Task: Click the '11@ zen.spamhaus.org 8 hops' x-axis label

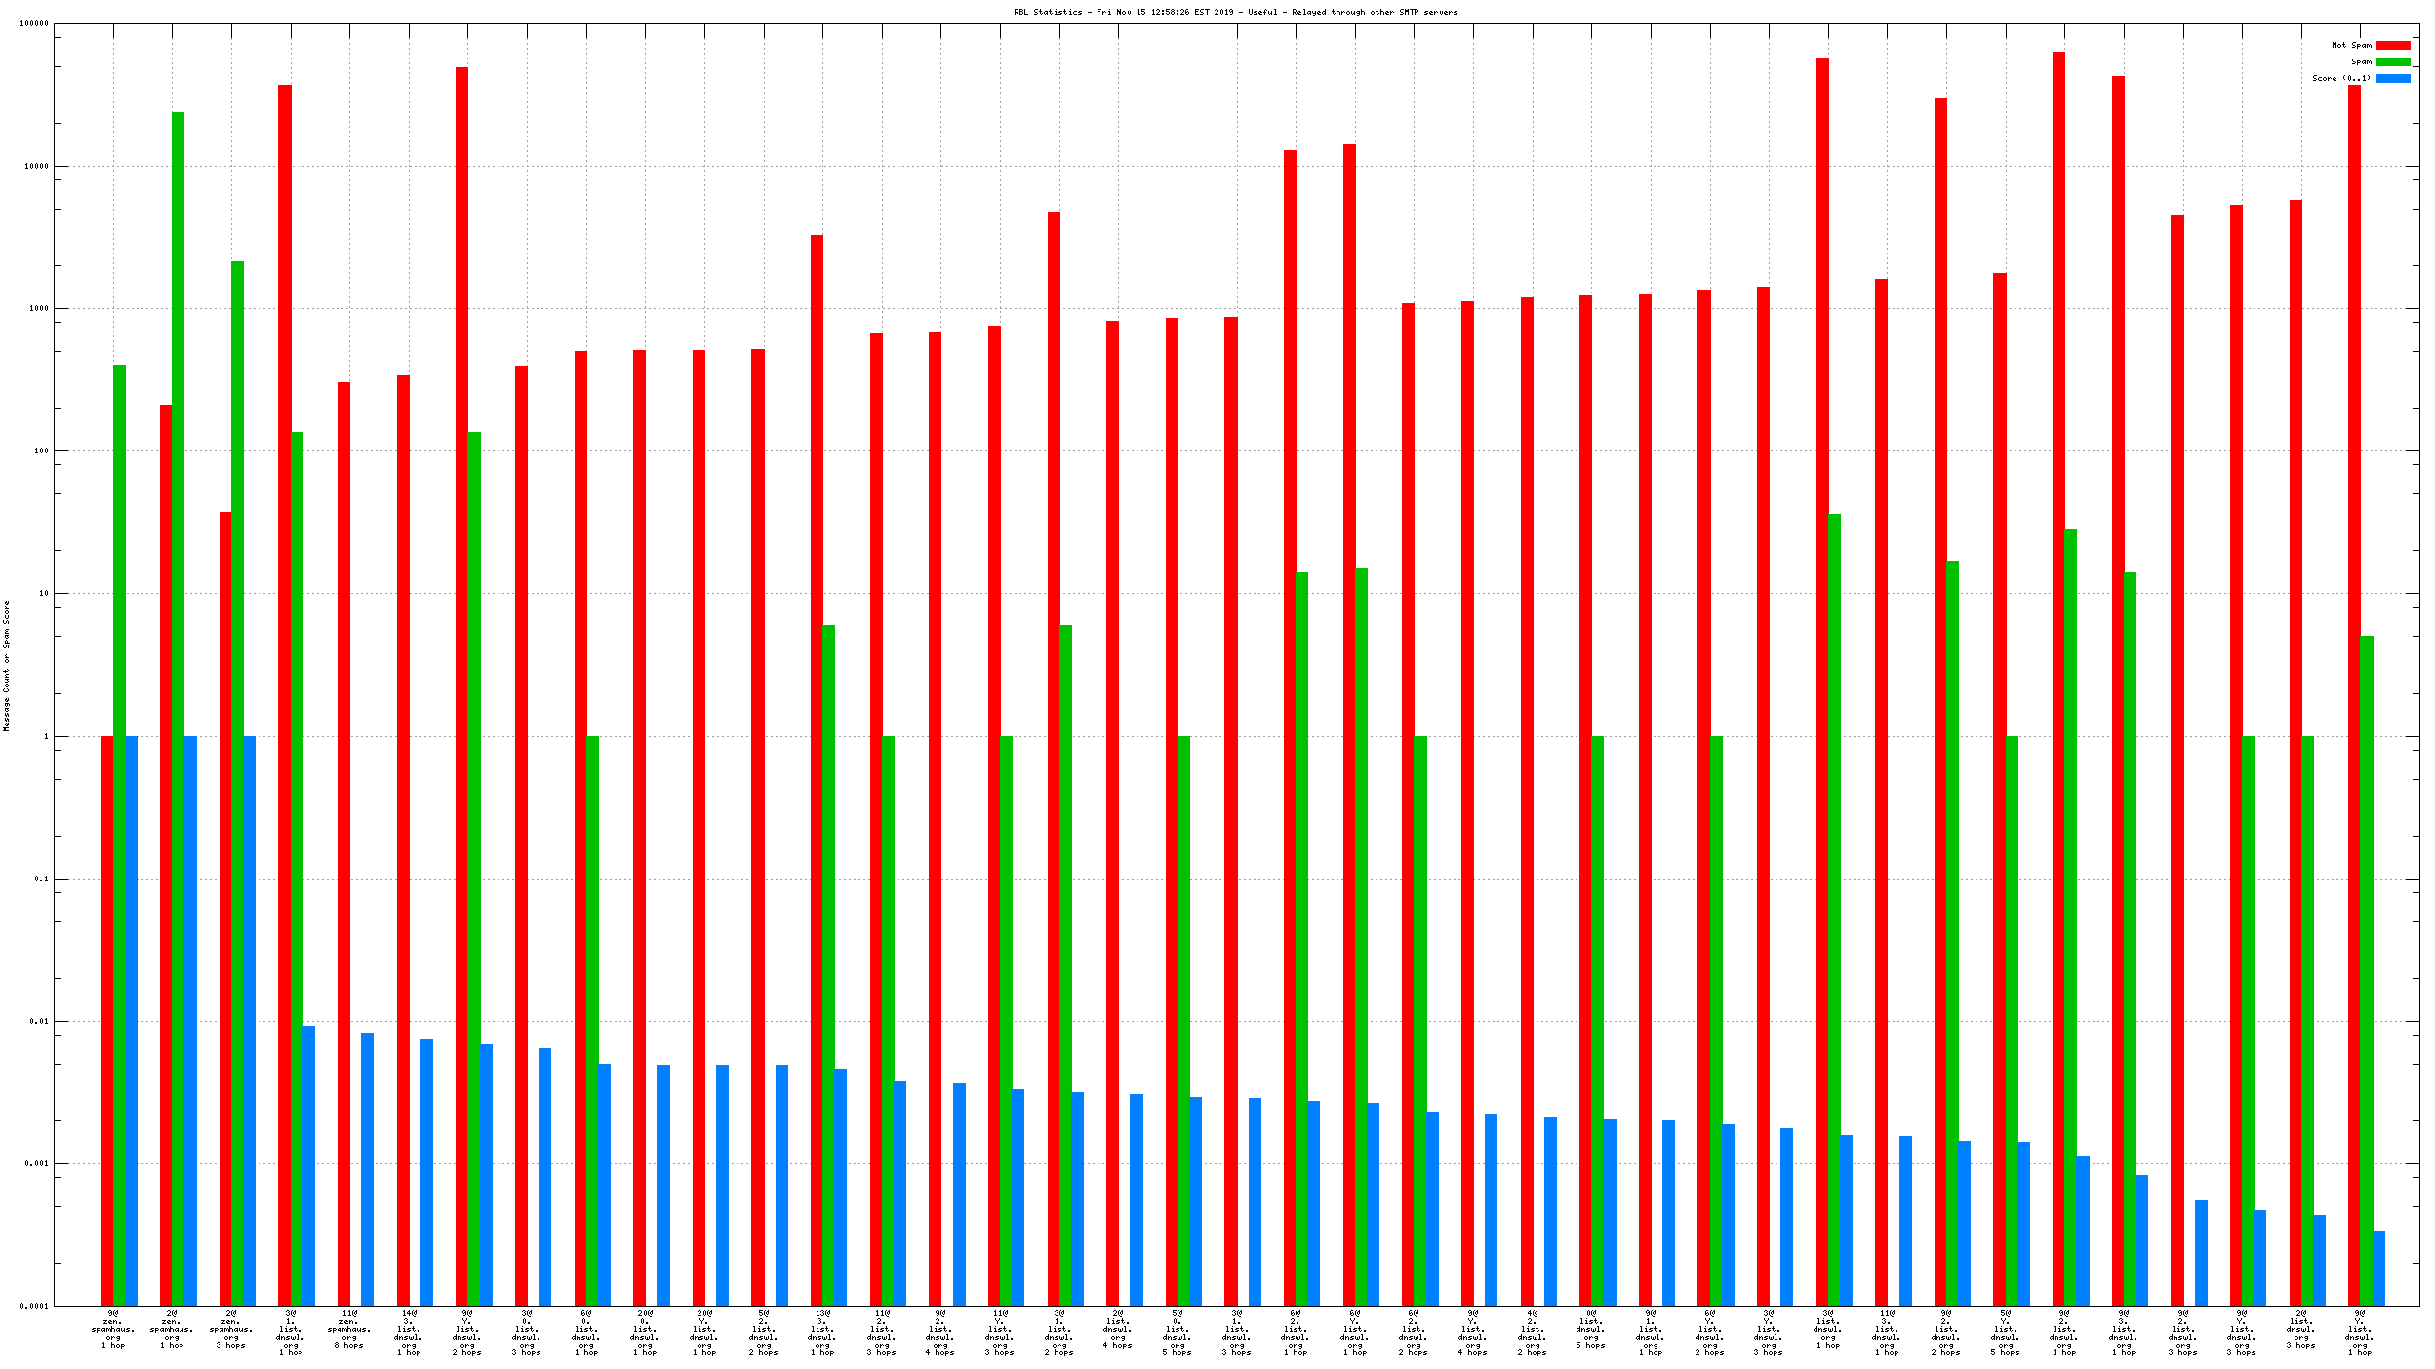Action: coord(349,1329)
